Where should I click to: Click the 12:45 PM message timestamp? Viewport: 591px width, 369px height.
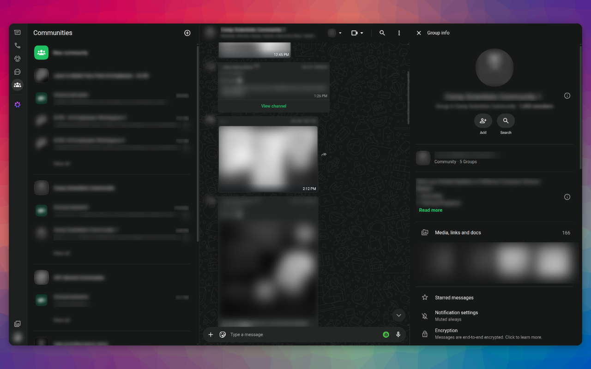(x=281, y=54)
